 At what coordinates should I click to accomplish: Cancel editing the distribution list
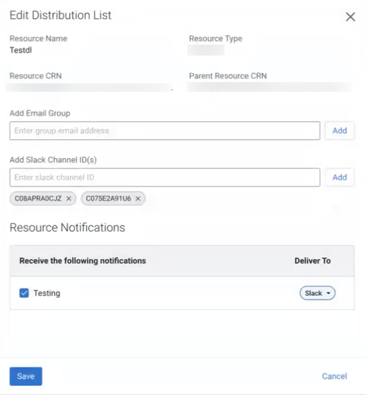coord(334,376)
